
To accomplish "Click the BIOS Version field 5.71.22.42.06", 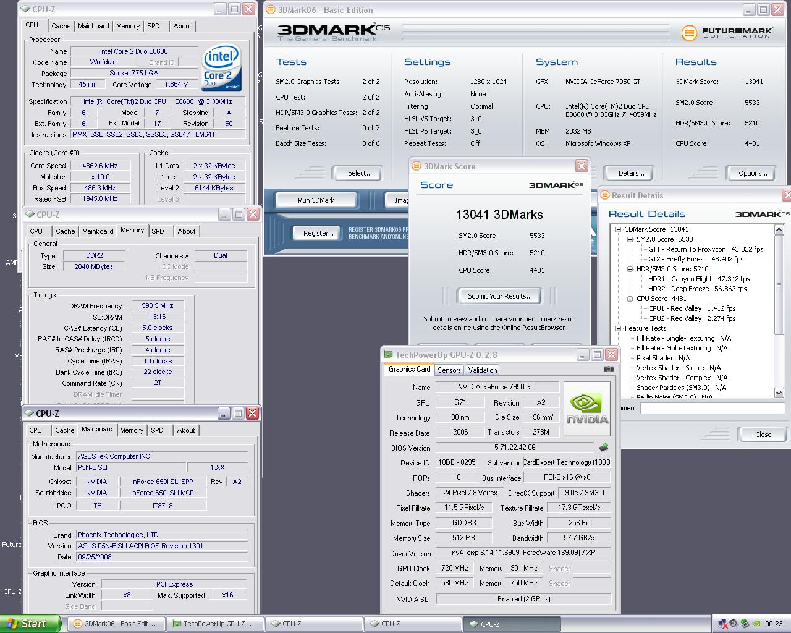I will click(x=515, y=447).
